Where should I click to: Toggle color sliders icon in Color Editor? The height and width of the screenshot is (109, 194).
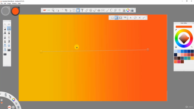(192, 47)
